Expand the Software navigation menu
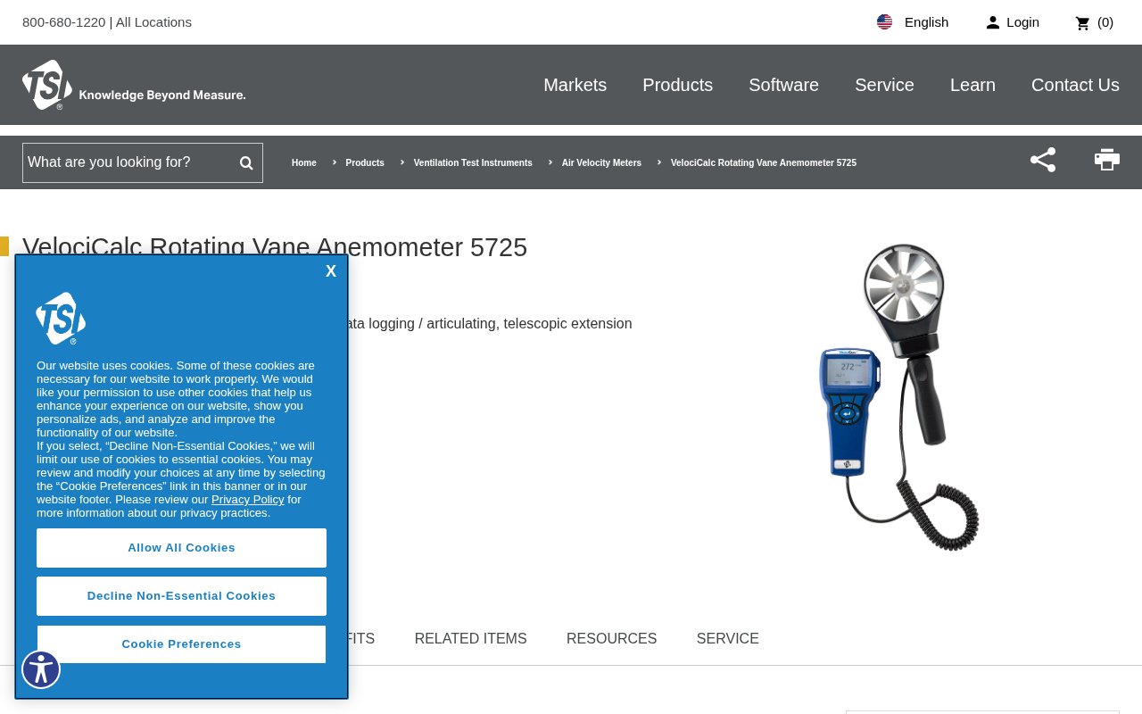1142x714 pixels. point(783,85)
